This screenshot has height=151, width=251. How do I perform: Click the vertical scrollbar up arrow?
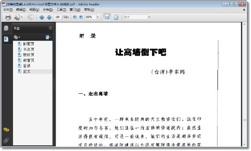[244, 24]
